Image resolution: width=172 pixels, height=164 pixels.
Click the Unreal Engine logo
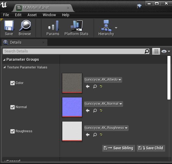click(x=4, y=5)
